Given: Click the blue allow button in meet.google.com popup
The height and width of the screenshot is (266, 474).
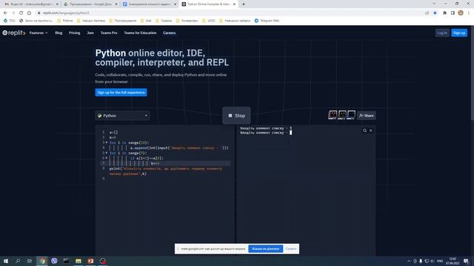Looking at the screenshot, I should [265, 249].
